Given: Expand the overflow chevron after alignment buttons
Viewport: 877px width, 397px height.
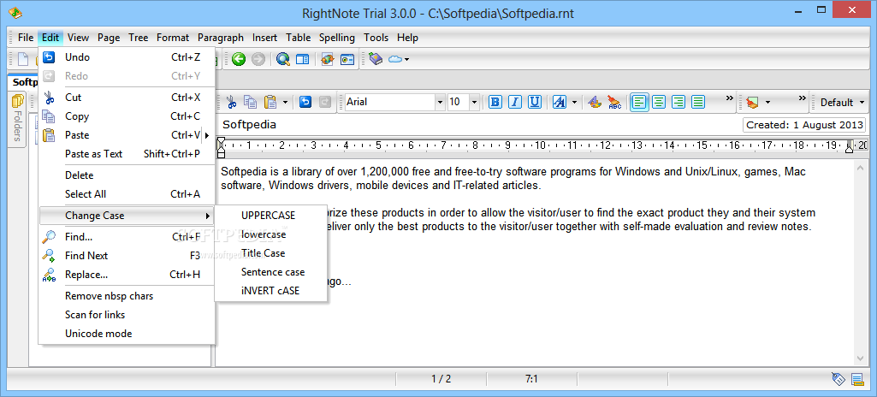Looking at the screenshot, I should coord(729,98).
